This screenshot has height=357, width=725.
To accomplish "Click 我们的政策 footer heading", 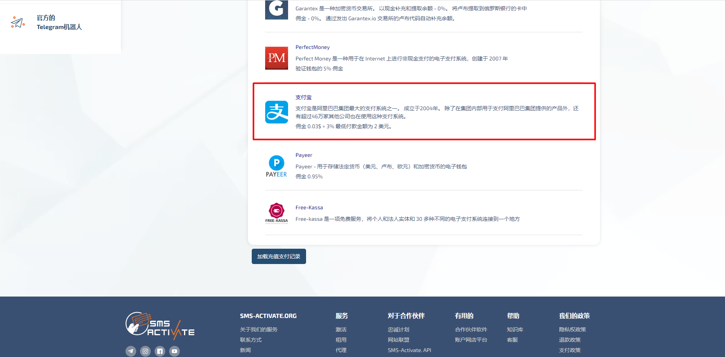I will [574, 316].
